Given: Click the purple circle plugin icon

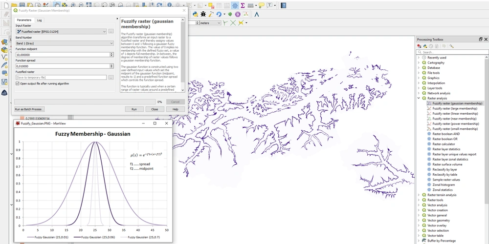Looking at the screenshot, I should (238, 14).
